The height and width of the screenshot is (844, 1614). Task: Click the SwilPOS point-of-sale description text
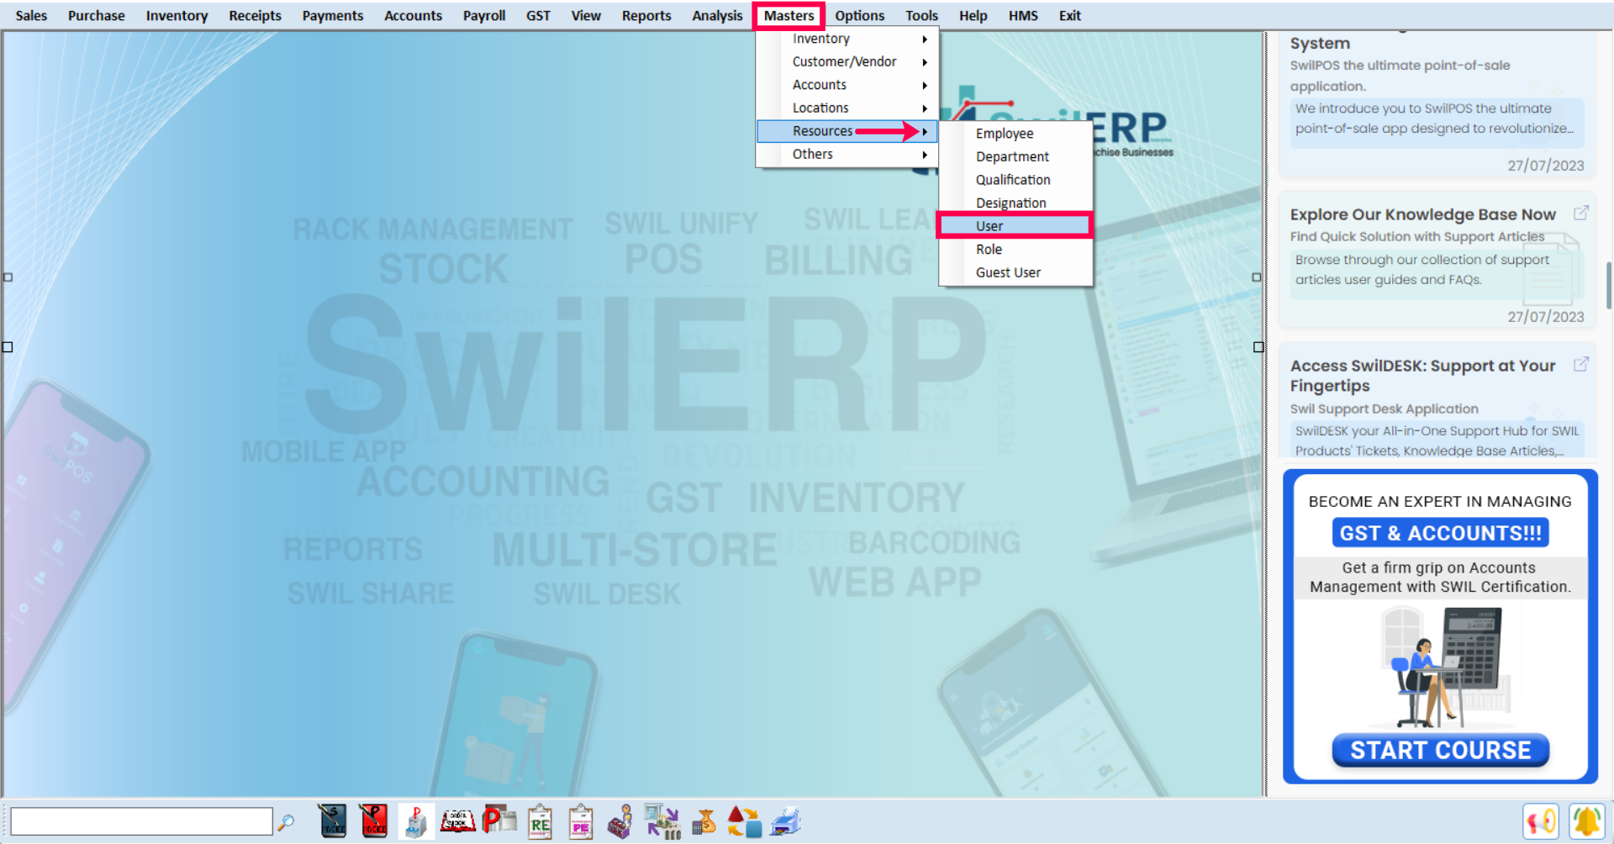click(x=1436, y=119)
